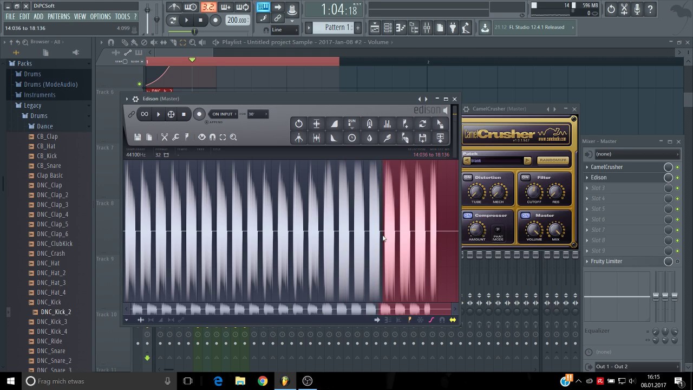This screenshot has width=693, height=390.
Task: Click the scissors edit icon in Edison
Action: 165,138
